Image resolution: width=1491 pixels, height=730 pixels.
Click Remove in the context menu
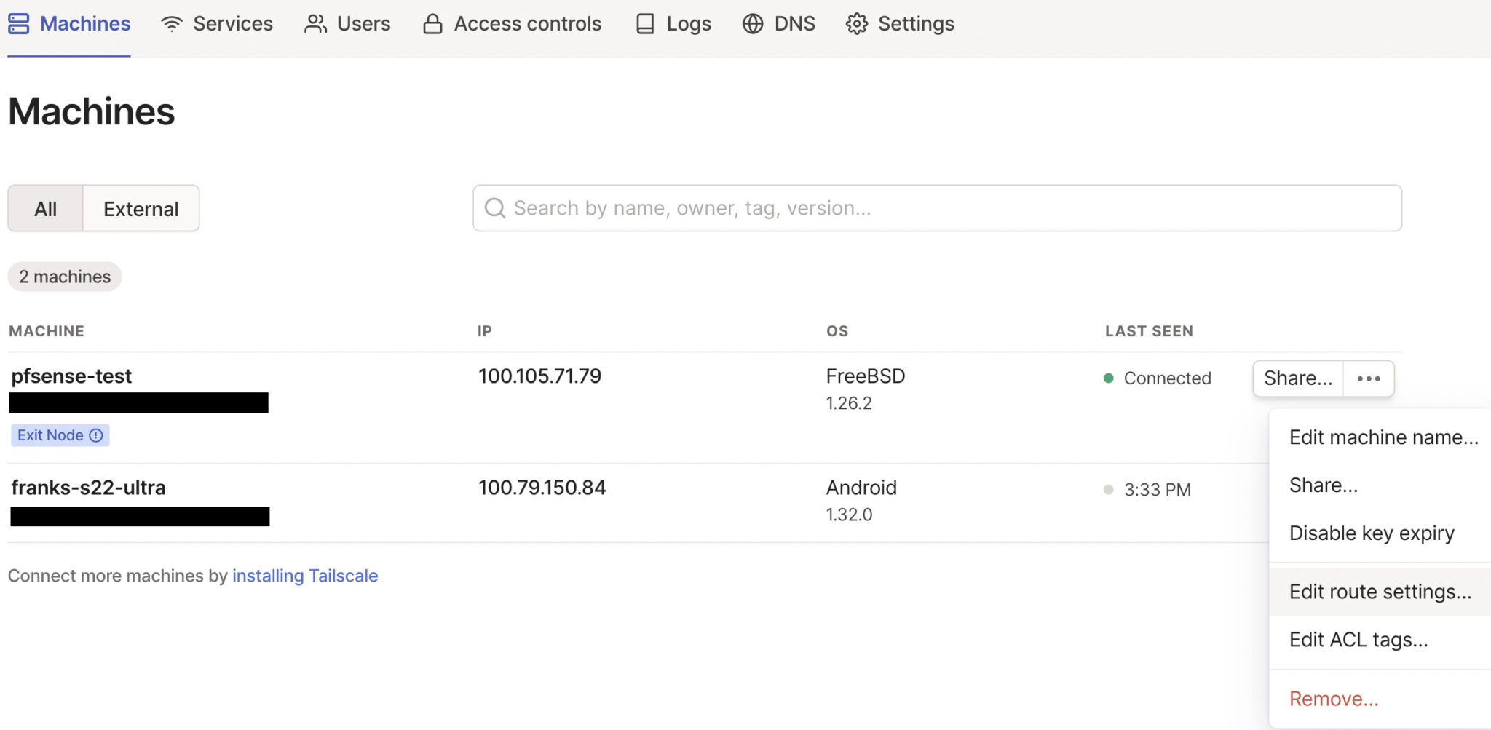1333,697
